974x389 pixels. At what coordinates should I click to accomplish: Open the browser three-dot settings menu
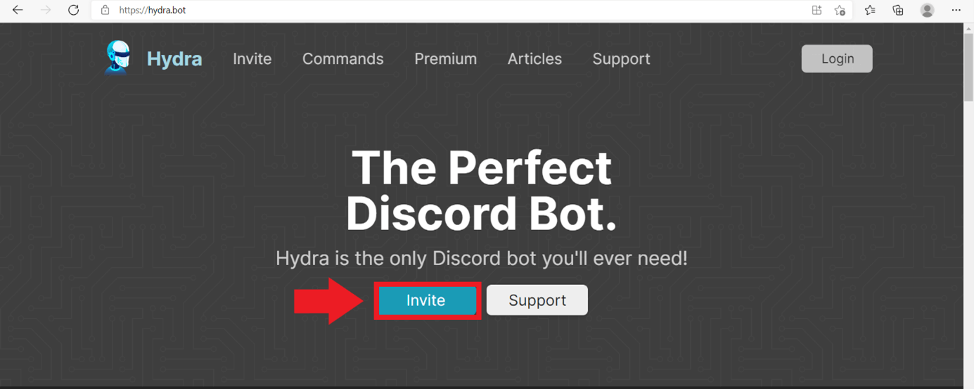click(956, 10)
